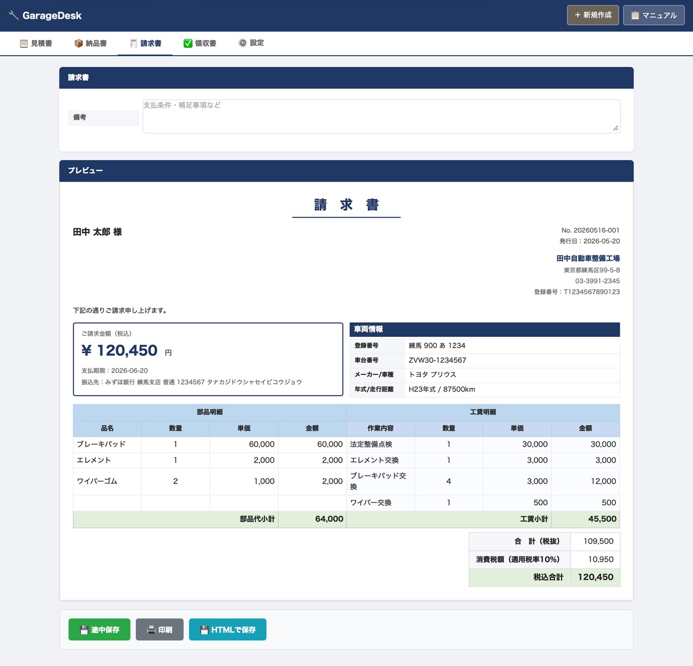Click the invoice number No. 20260516-001

pyautogui.click(x=590, y=230)
